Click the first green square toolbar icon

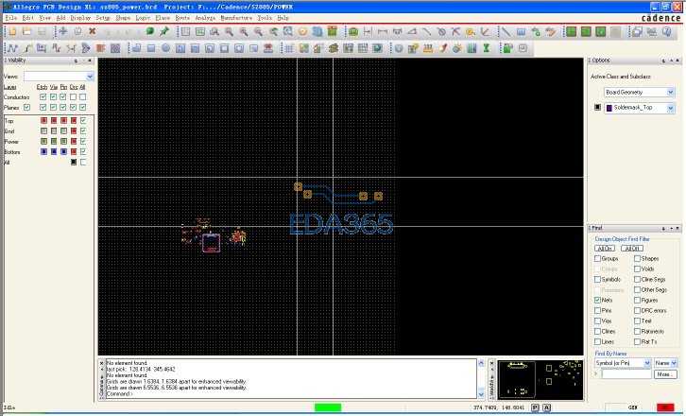coord(571,31)
